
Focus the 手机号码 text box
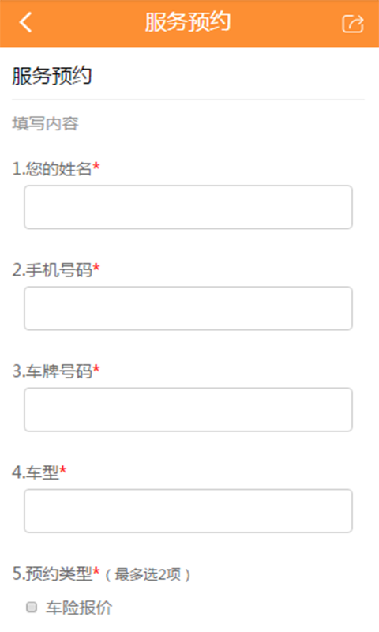(188, 308)
